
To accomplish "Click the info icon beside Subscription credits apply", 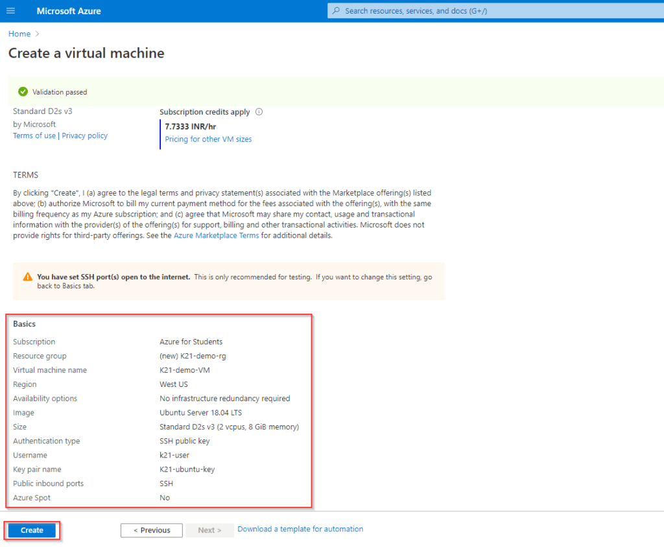I will tap(259, 111).
